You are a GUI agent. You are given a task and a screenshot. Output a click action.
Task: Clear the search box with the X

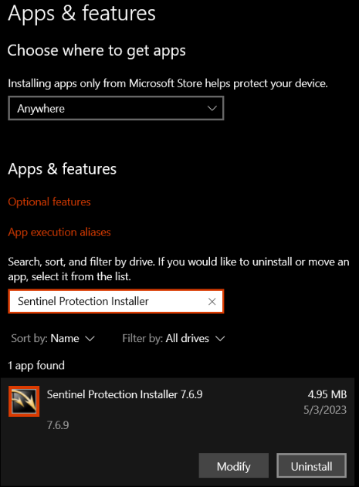212,301
